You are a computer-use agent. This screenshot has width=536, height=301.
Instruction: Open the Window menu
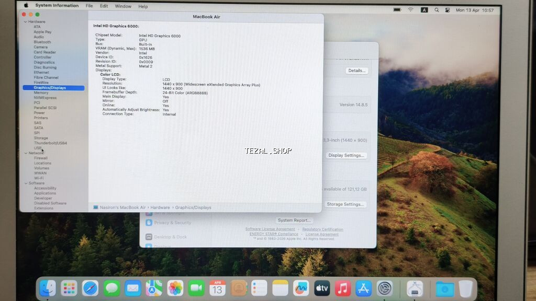pos(123,6)
